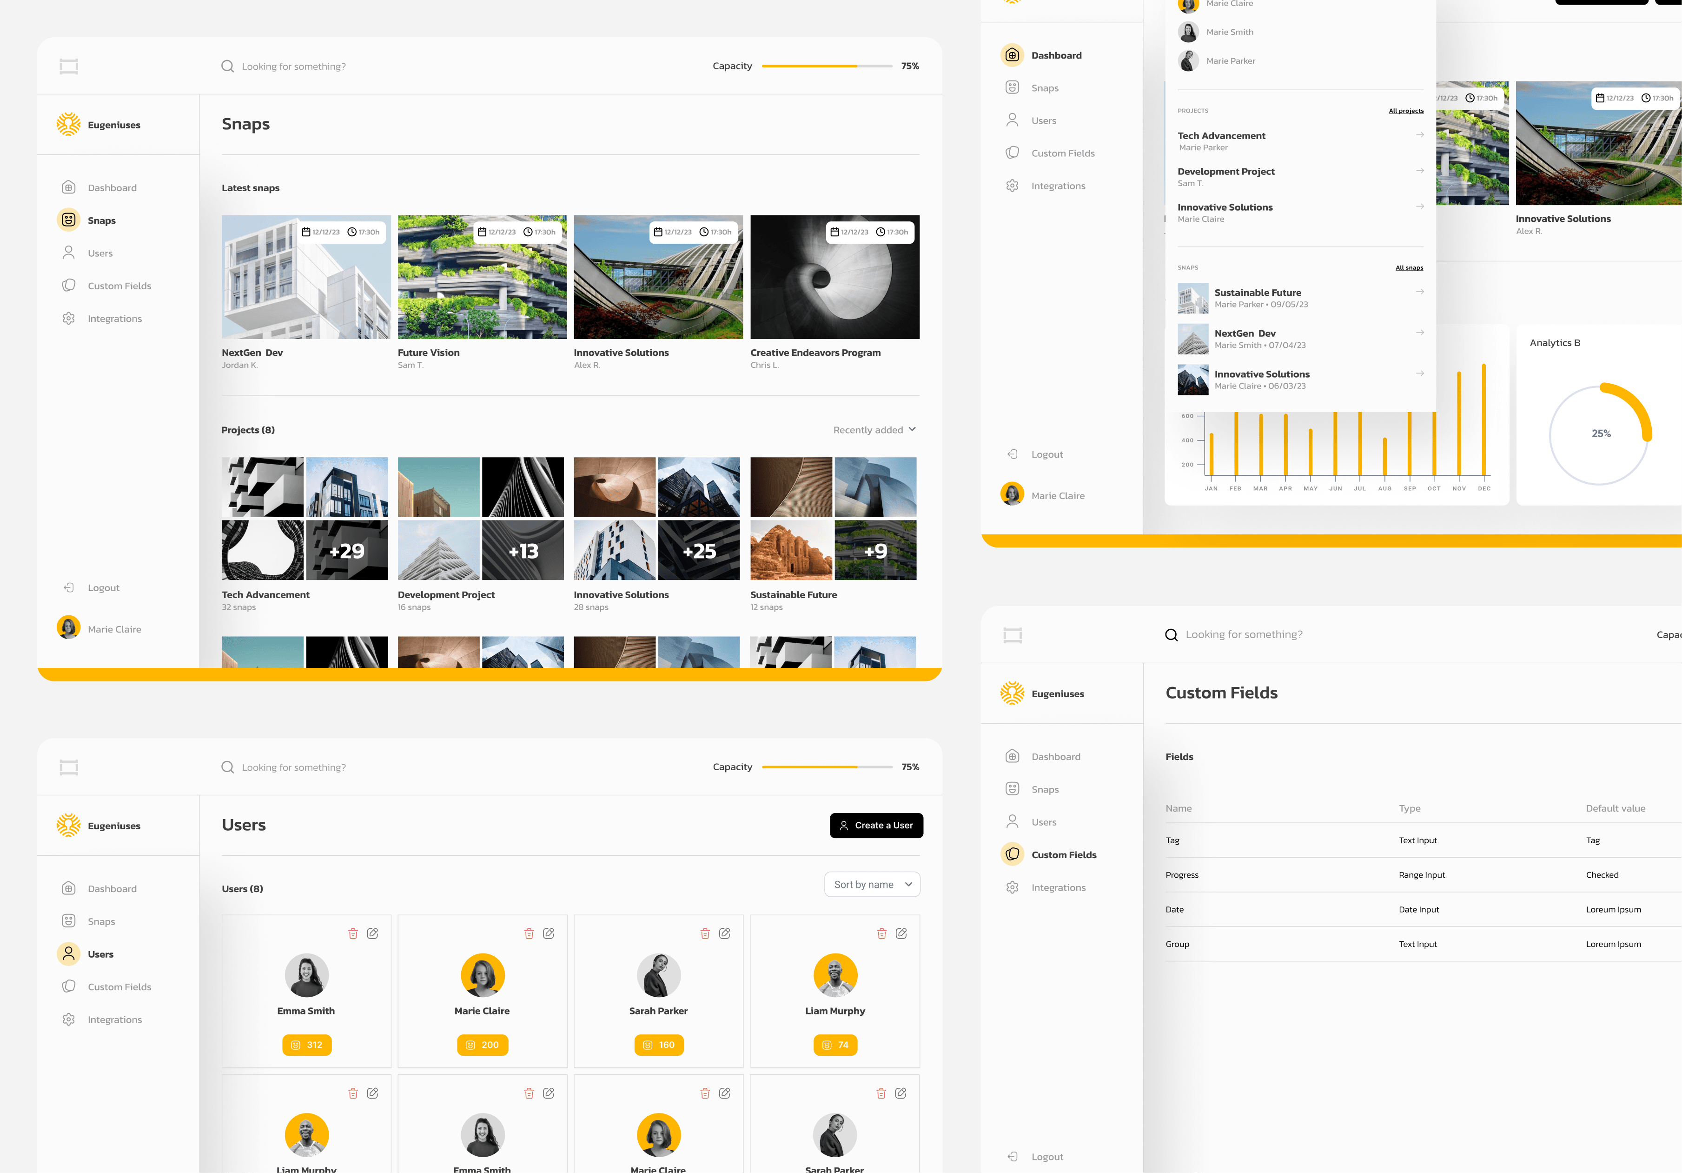Select Marie Parker in search dropdown users
1682x1173 pixels.
1217,61
